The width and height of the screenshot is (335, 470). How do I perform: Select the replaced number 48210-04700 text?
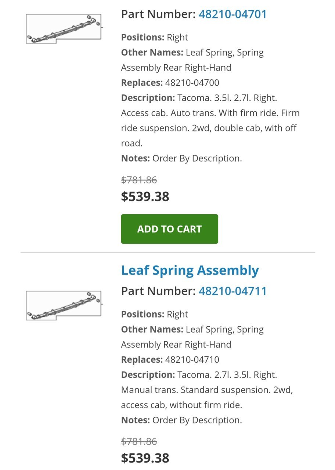[192, 83]
